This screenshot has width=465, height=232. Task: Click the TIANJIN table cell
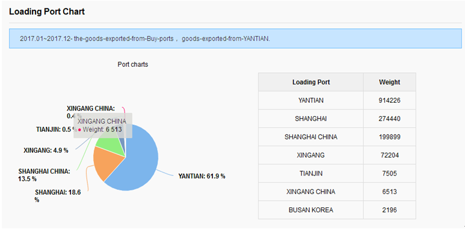tap(311, 173)
